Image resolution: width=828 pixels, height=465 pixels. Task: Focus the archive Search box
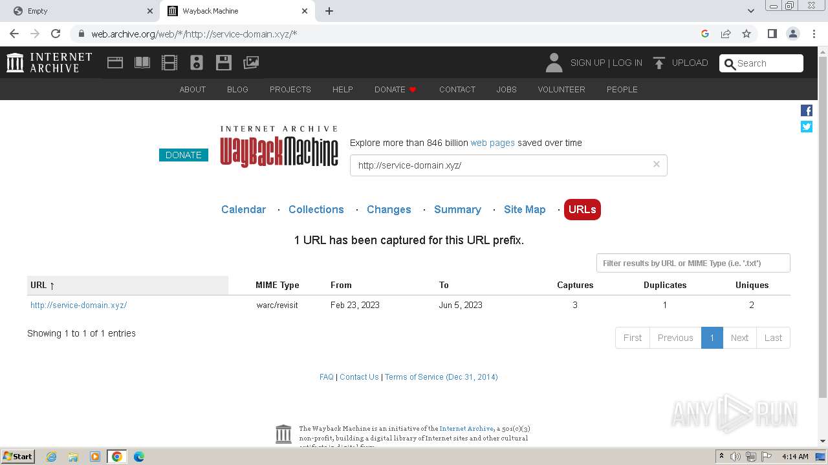761,63
